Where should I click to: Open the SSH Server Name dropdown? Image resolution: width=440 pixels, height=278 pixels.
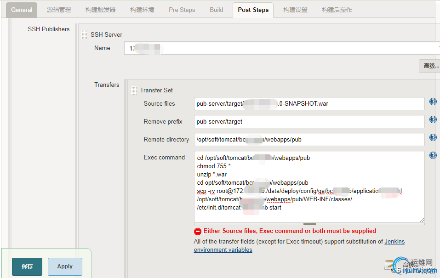click(282, 48)
